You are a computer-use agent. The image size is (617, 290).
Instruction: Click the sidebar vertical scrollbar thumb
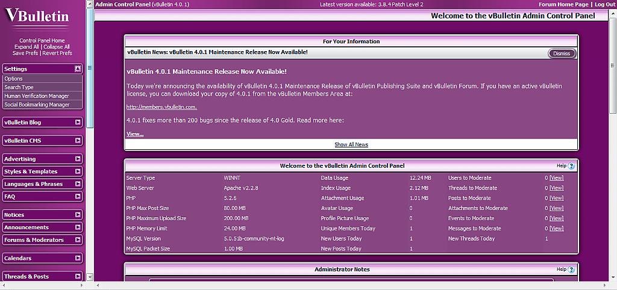click(x=90, y=68)
